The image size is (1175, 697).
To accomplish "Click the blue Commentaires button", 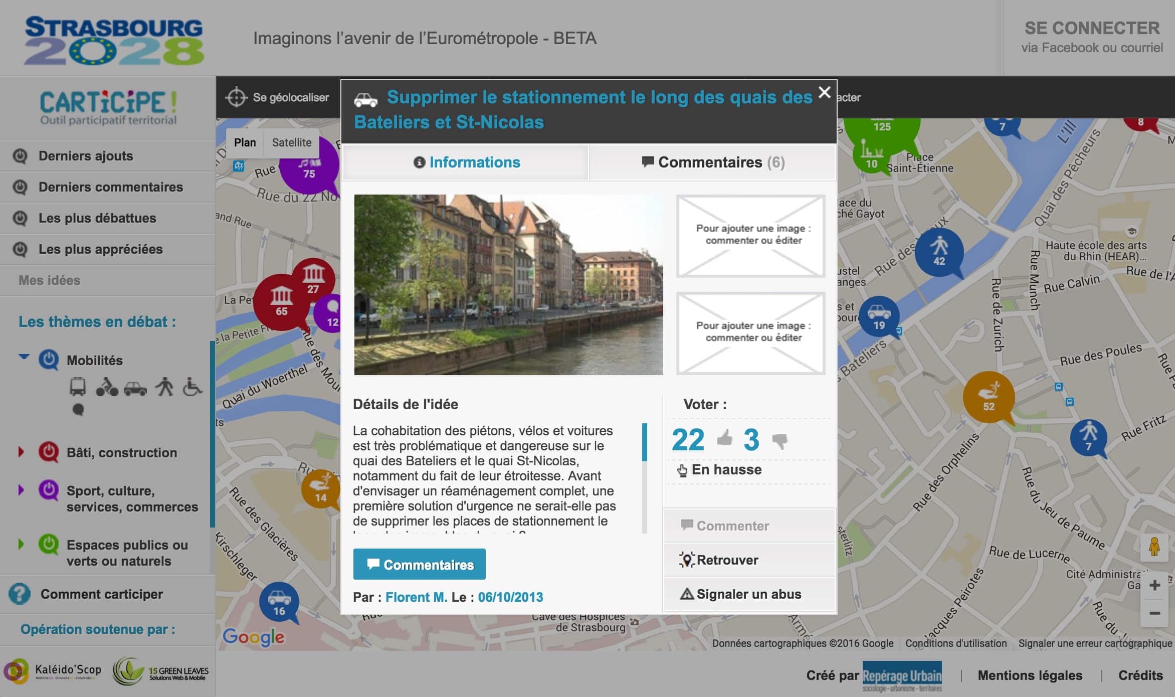I will (x=419, y=565).
